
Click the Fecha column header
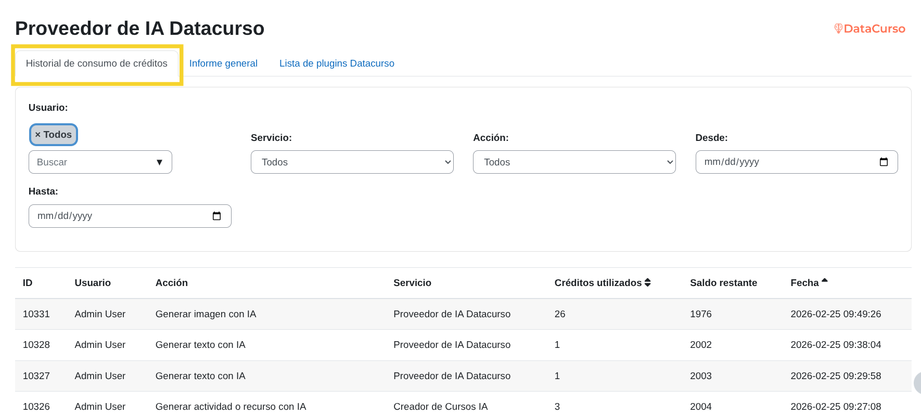(x=804, y=283)
